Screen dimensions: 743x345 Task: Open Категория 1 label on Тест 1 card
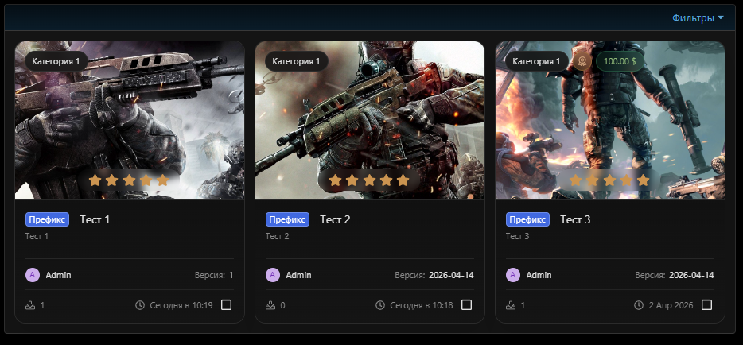tap(56, 61)
